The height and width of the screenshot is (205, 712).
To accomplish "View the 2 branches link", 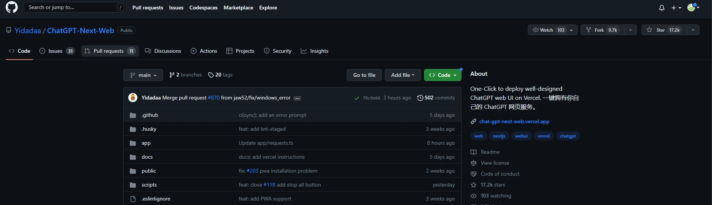I will [x=186, y=75].
